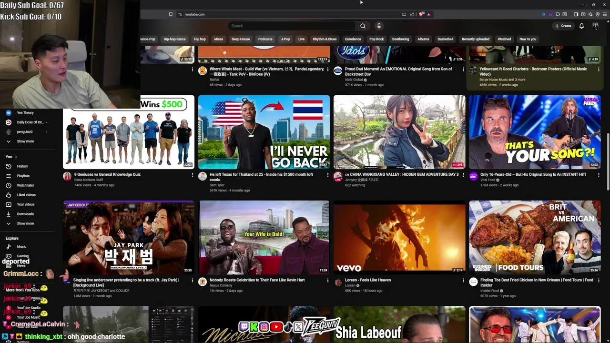Play the That's Your Song thumbnail
610x343 pixels.
[x=535, y=132]
